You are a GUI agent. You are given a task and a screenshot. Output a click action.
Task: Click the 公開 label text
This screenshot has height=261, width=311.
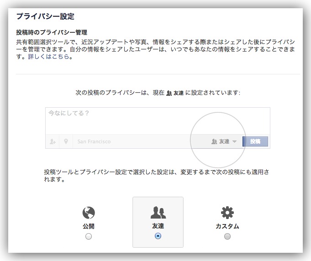click(89, 226)
